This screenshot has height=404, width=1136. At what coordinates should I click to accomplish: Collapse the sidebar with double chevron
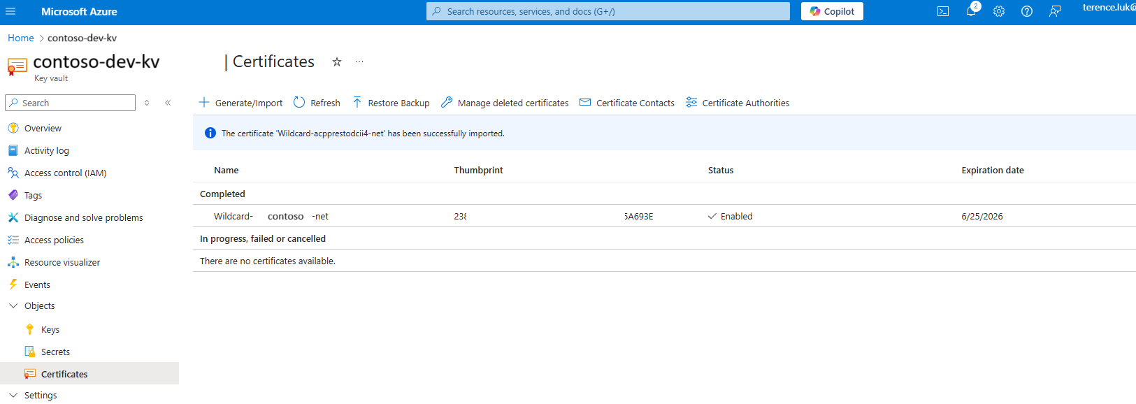[x=168, y=103]
